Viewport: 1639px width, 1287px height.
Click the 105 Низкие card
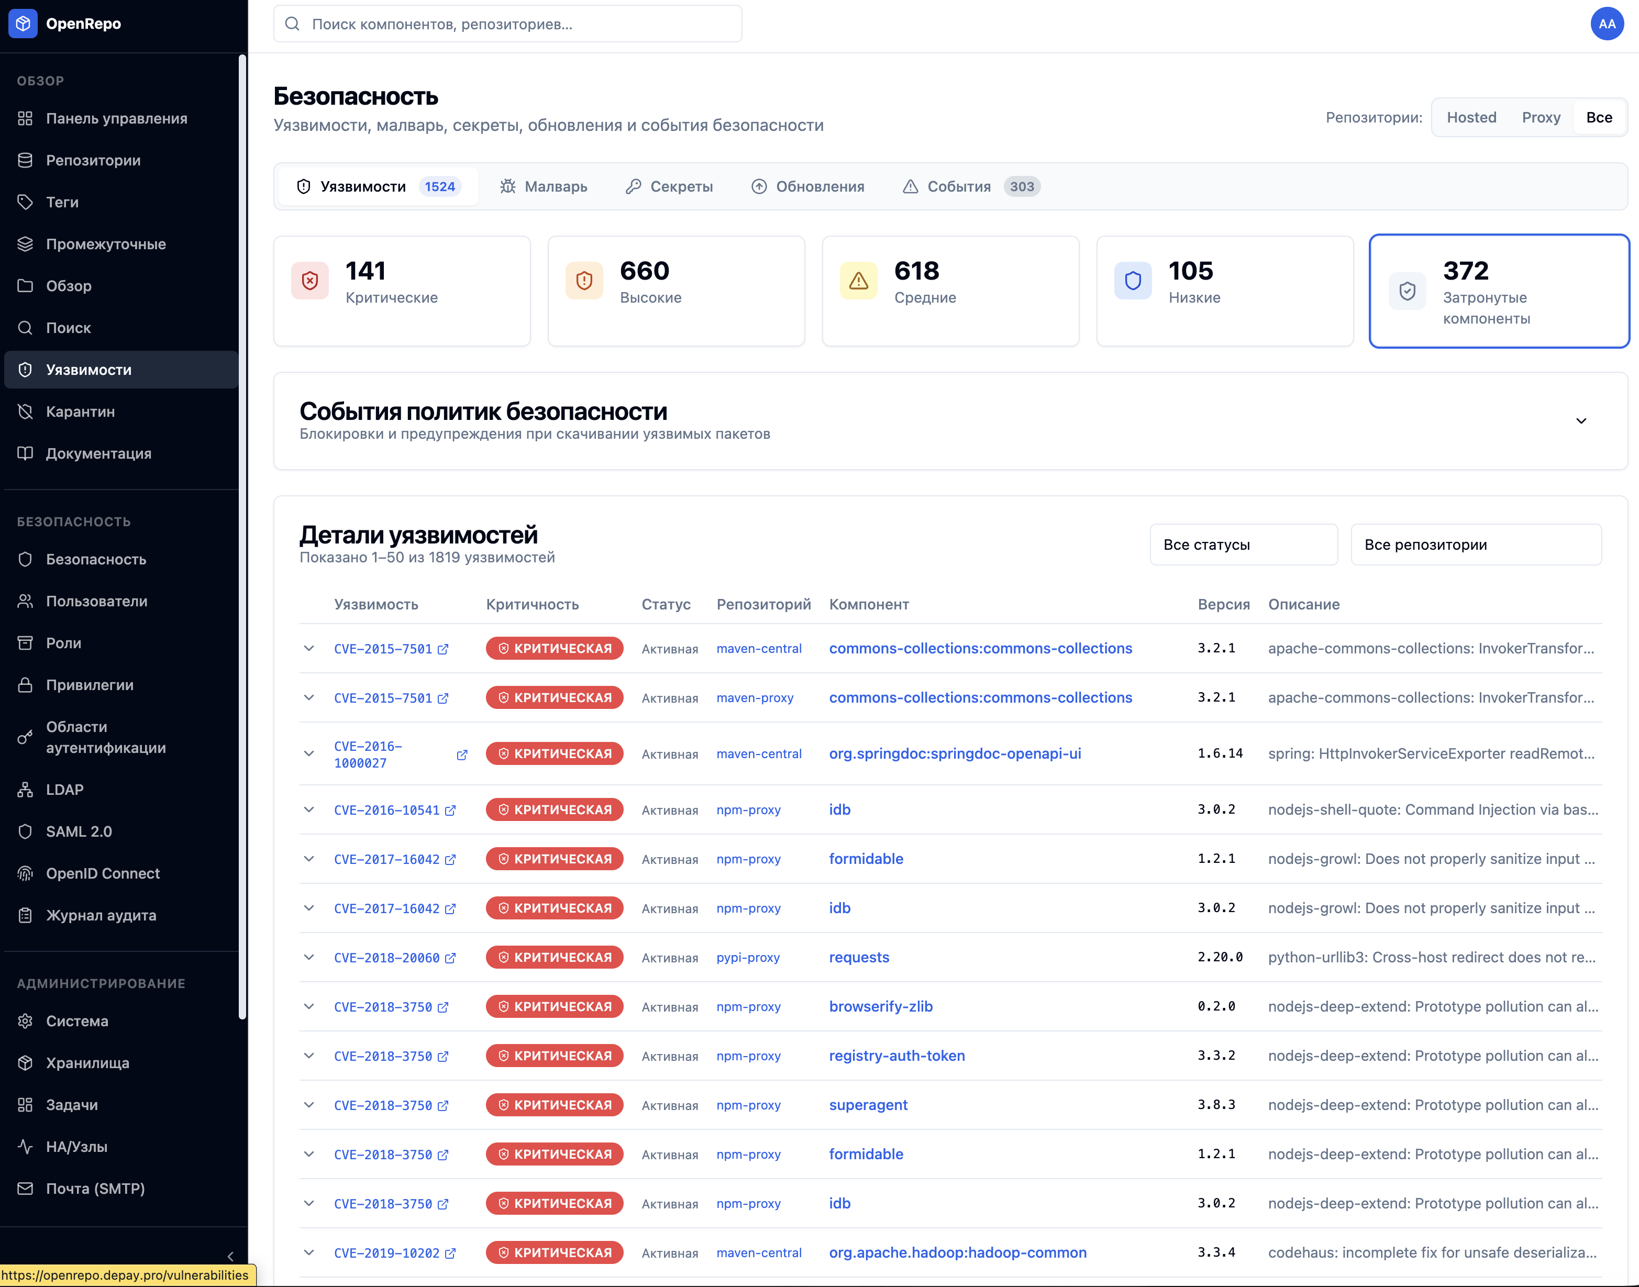(1225, 291)
